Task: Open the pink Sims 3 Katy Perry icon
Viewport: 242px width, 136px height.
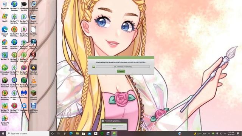Action: pos(24,31)
